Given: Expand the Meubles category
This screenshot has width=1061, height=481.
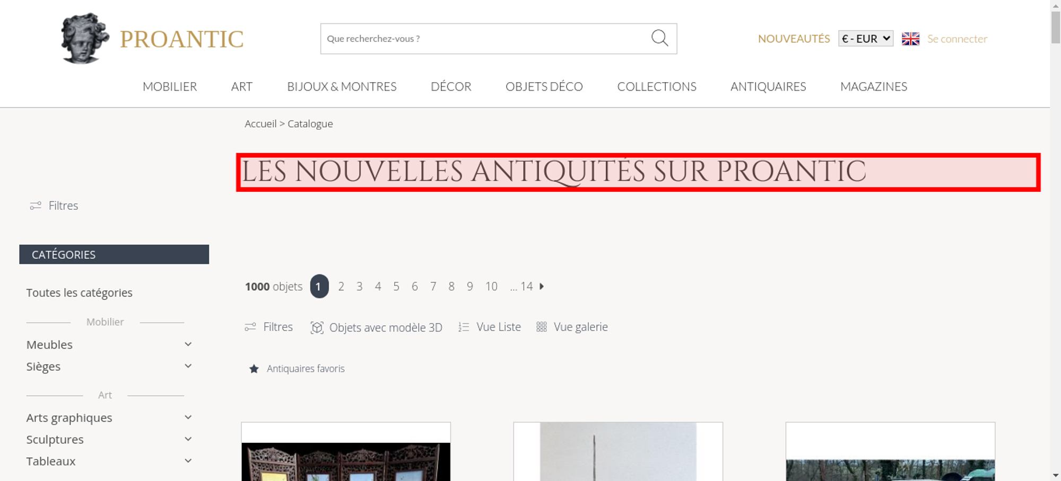Looking at the screenshot, I should pyautogui.click(x=188, y=344).
